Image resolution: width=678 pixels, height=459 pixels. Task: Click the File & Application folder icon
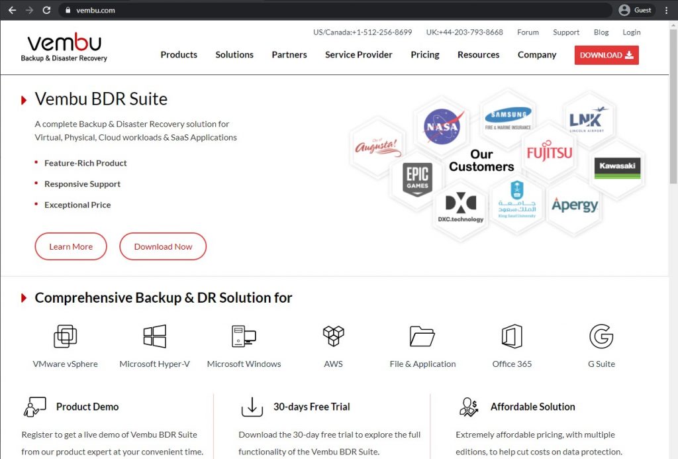[422, 336]
